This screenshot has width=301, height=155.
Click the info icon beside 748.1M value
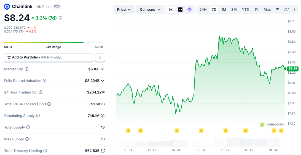point(103,116)
